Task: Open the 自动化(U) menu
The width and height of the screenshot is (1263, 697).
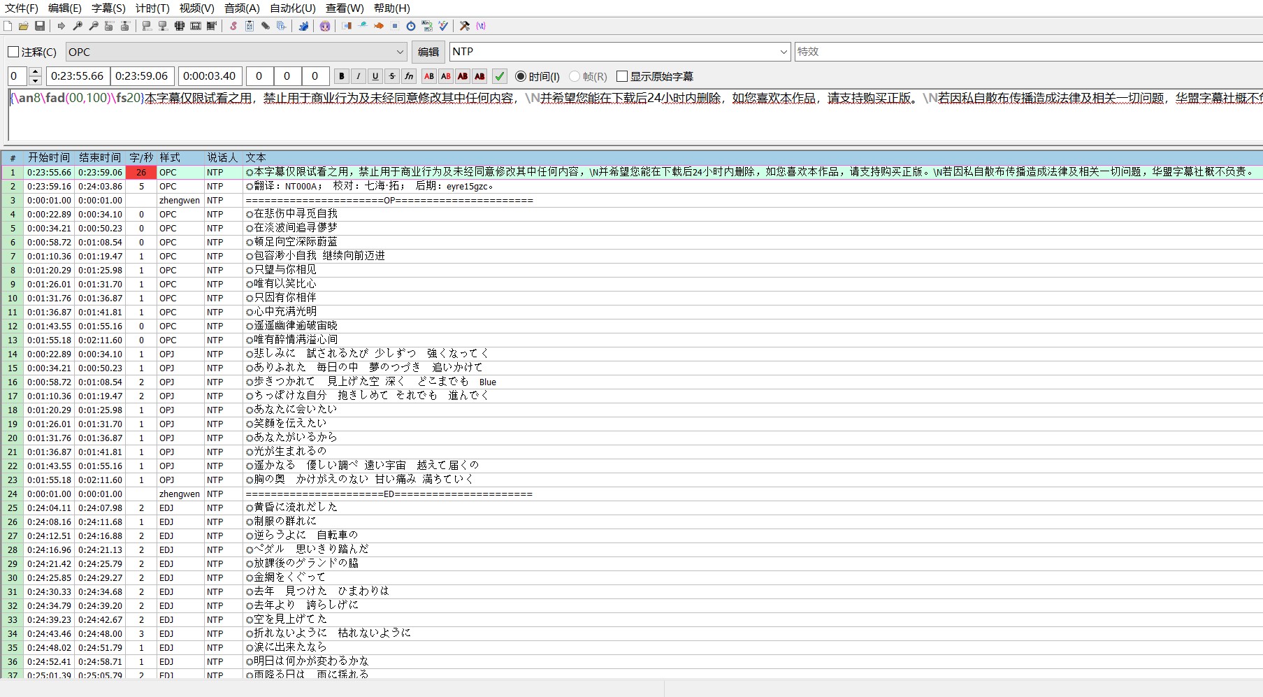Action: pos(293,8)
